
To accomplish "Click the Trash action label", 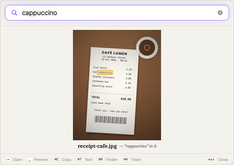I will tap(136, 159).
